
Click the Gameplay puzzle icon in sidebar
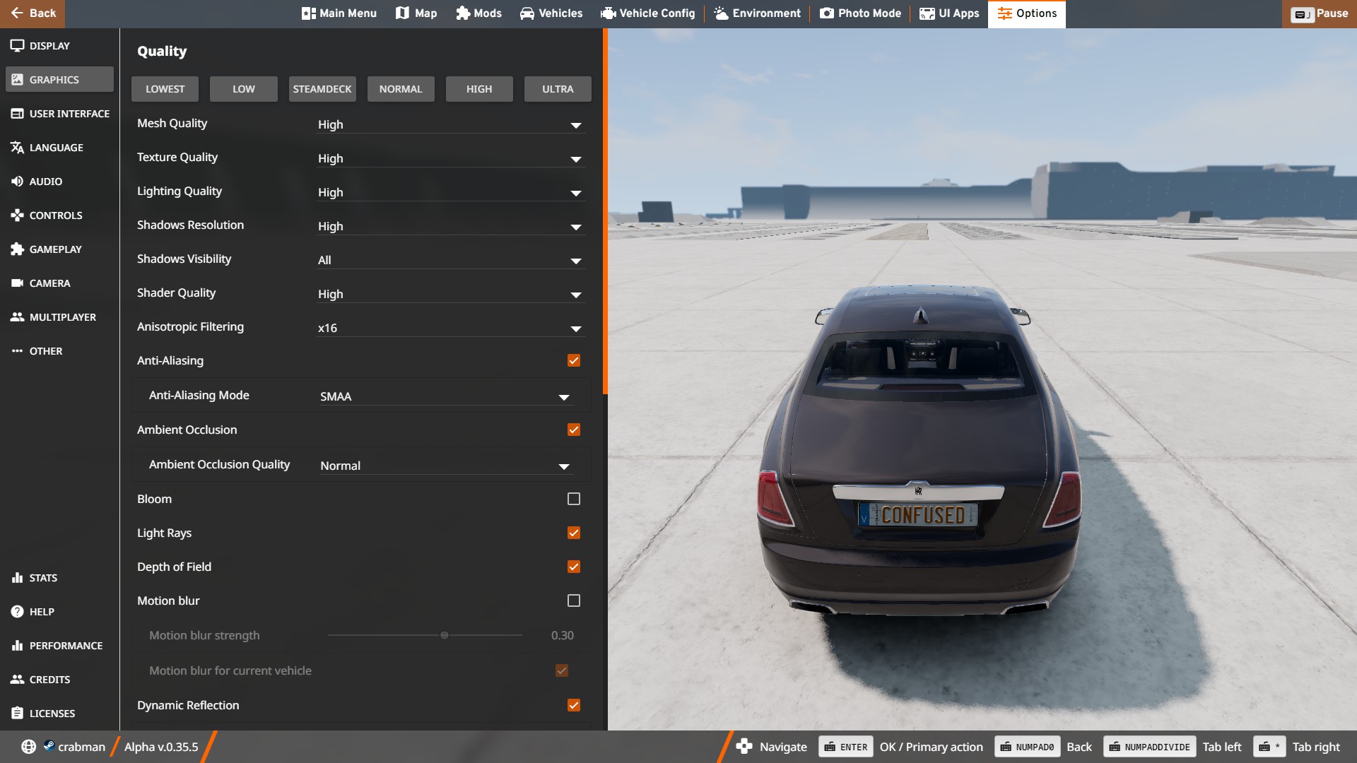17,249
